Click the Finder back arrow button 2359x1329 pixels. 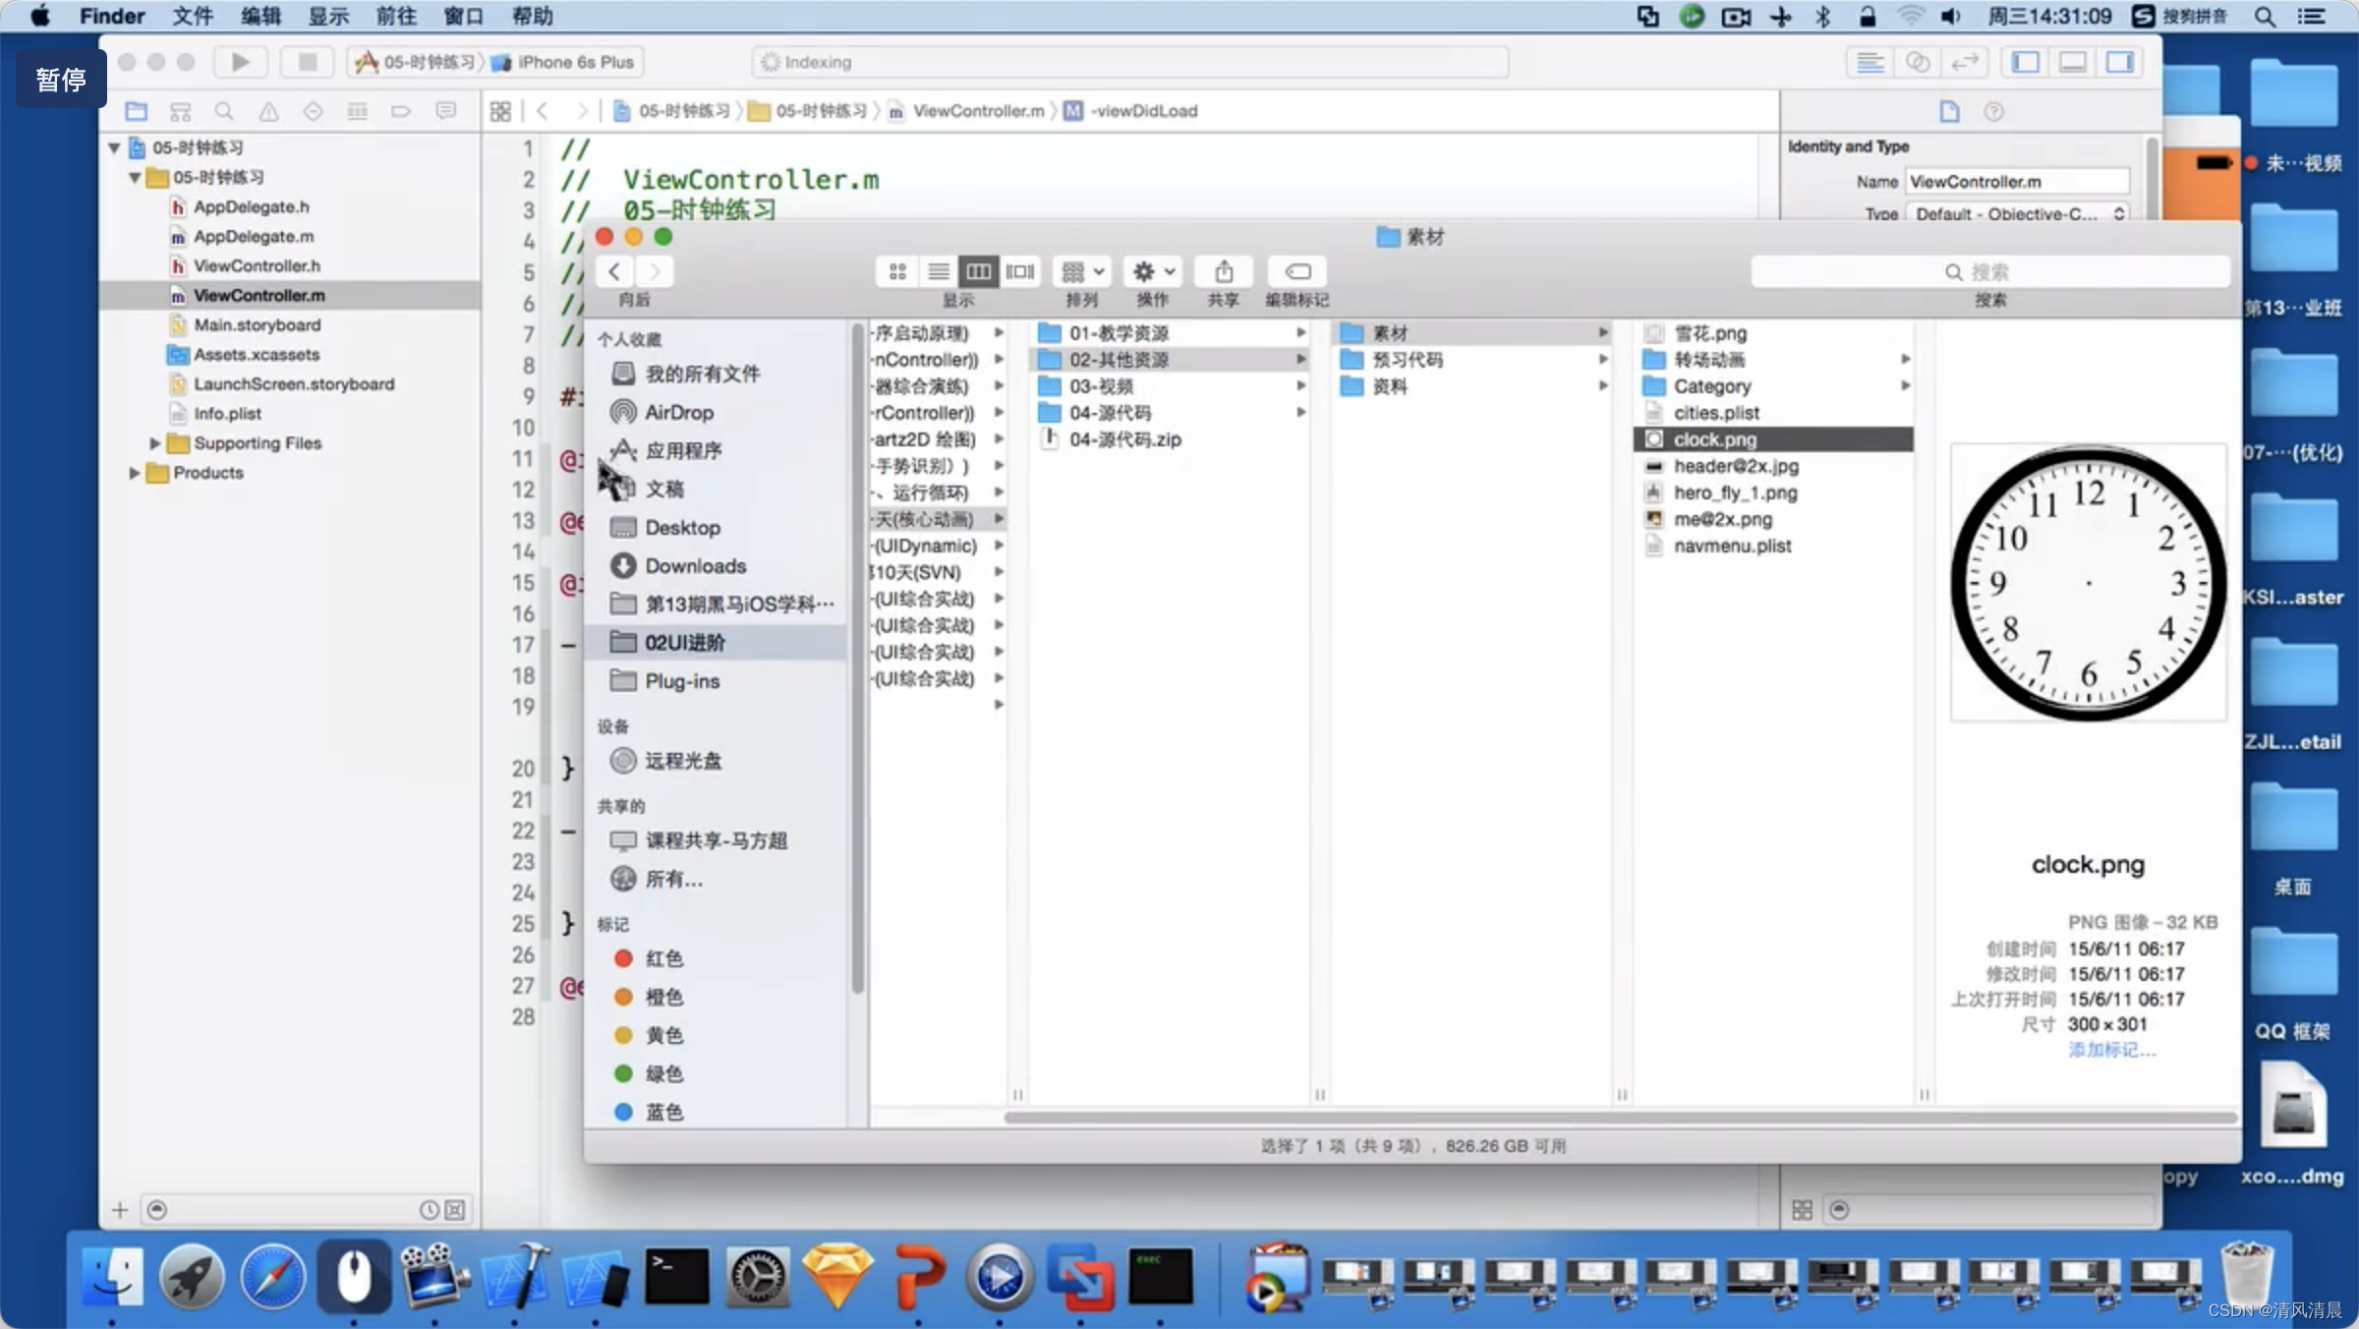(x=614, y=271)
